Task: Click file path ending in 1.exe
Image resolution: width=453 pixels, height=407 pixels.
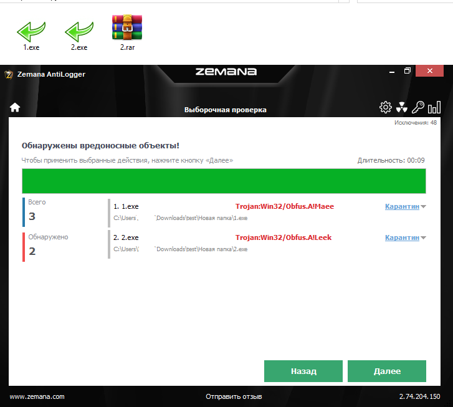Action: click(x=180, y=218)
